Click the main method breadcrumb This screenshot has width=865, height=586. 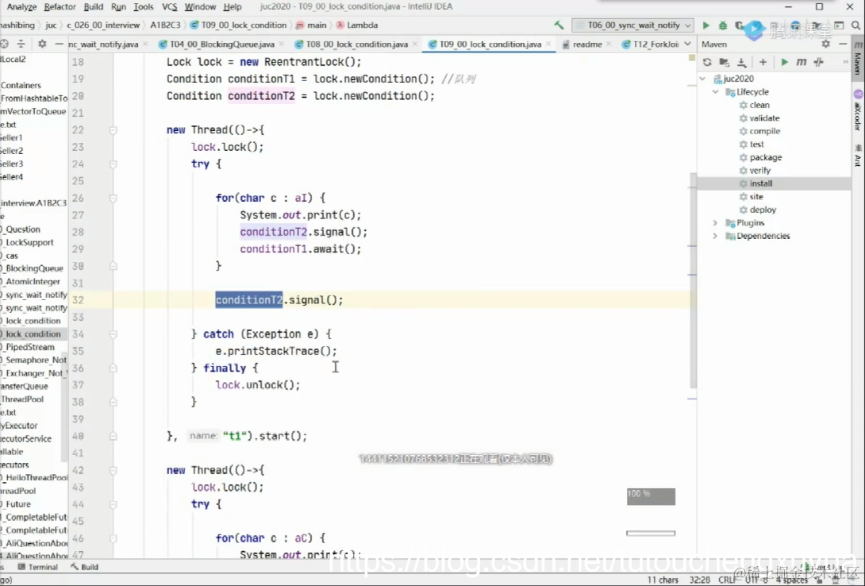click(311, 25)
